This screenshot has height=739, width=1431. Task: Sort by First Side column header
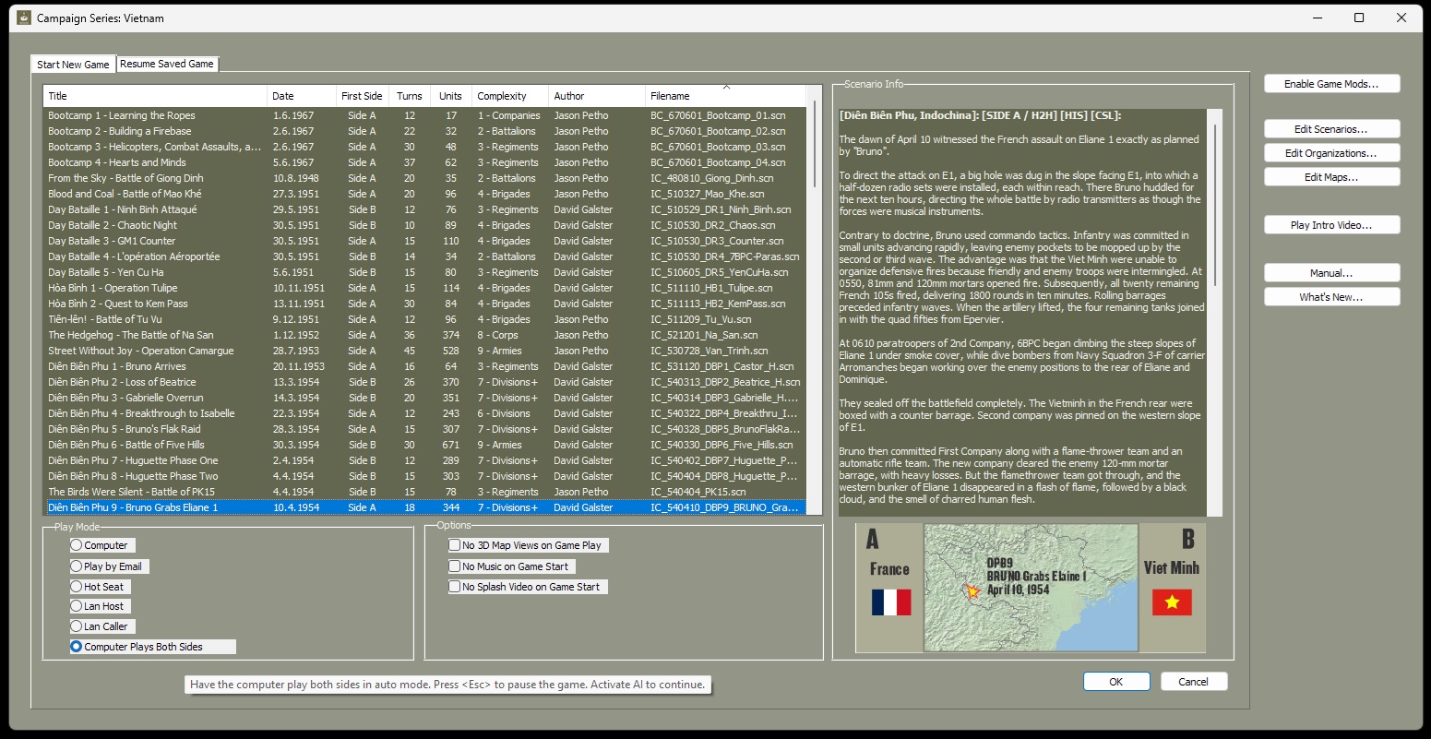(362, 96)
